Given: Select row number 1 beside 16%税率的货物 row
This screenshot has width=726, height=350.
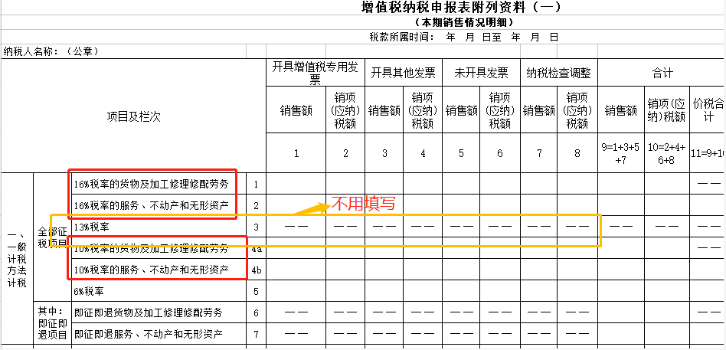Looking at the screenshot, I should (x=256, y=185).
